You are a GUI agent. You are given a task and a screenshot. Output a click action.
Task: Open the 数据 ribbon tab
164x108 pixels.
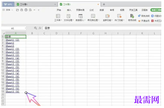point(102,10)
